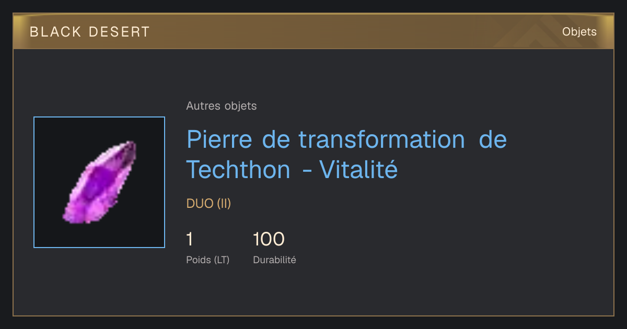Select the Objets label in header
Viewport: 627px width, 329px height.
(579, 31)
